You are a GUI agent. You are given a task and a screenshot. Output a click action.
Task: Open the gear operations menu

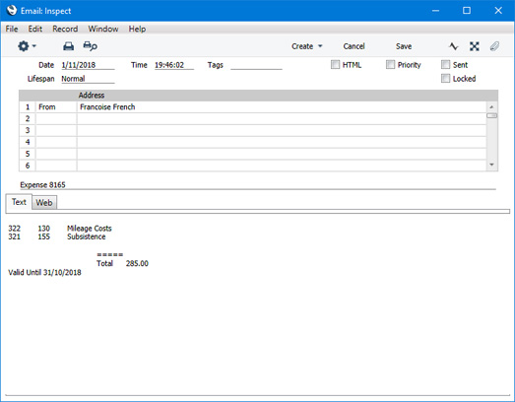(27, 46)
